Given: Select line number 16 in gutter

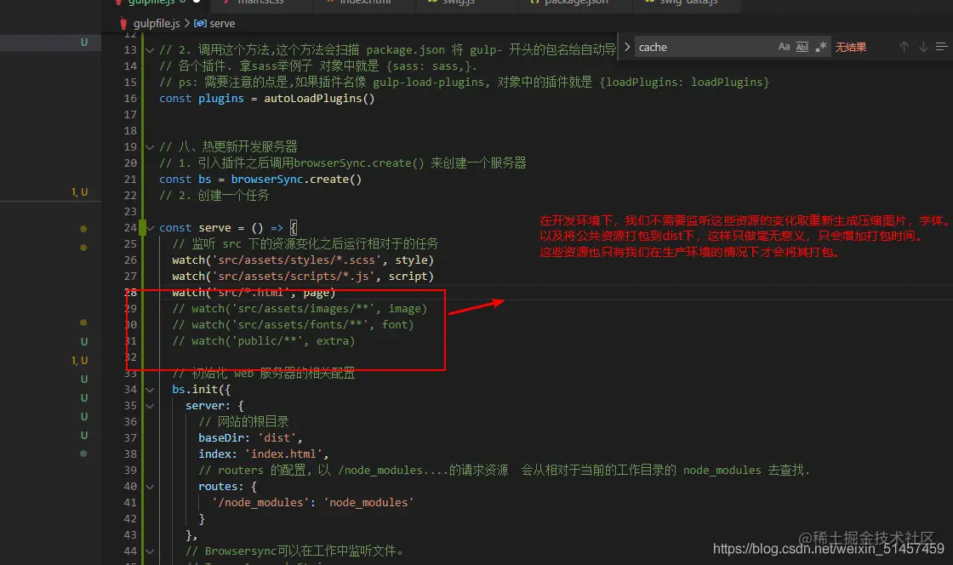Looking at the screenshot, I should 130,99.
